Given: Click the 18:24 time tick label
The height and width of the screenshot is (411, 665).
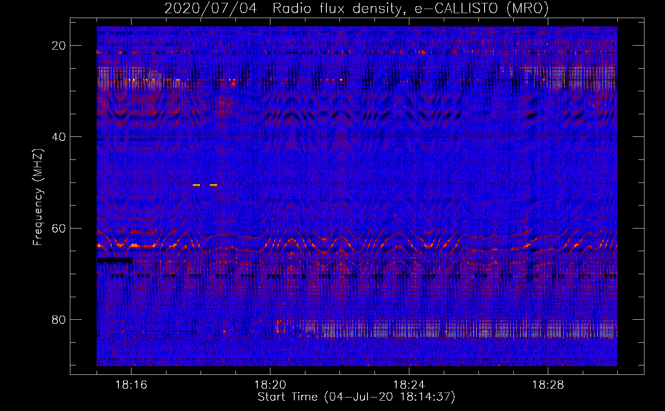Looking at the screenshot, I should pyautogui.click(x=409, y=385).
